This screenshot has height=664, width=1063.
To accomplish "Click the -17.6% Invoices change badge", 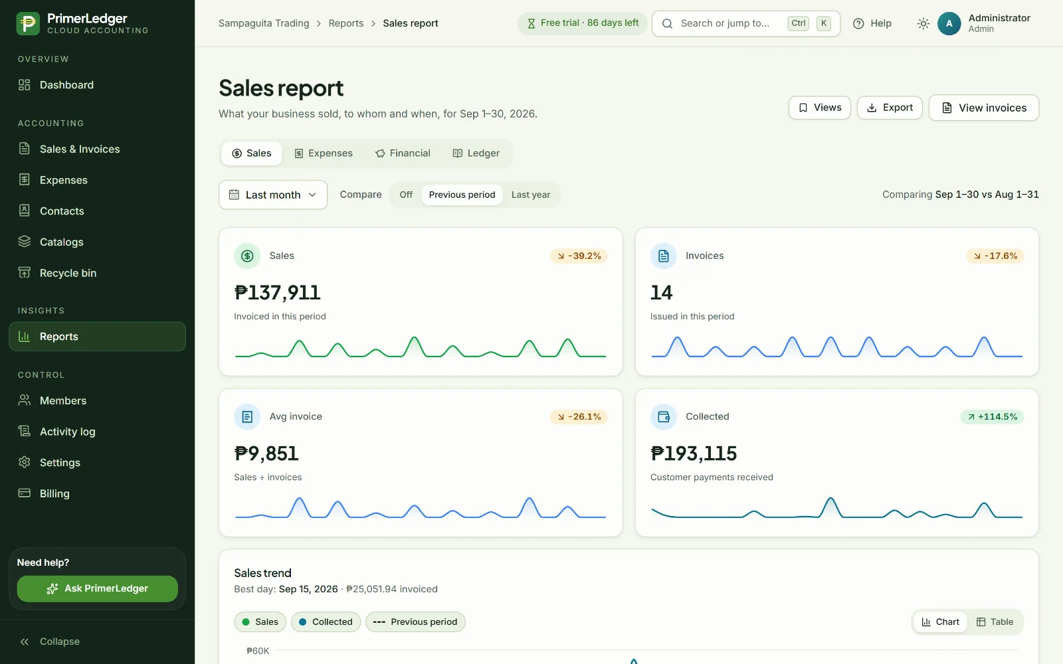I will click(995, 256).
